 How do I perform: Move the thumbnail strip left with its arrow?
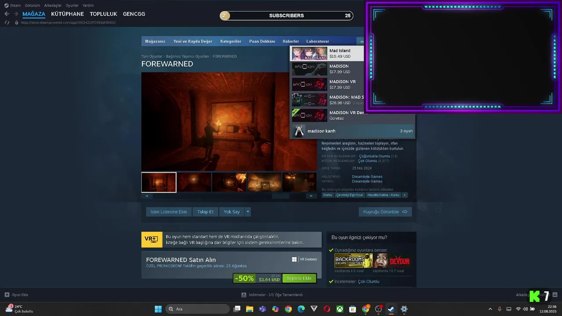pyautogui.click(x=146, y=196)
